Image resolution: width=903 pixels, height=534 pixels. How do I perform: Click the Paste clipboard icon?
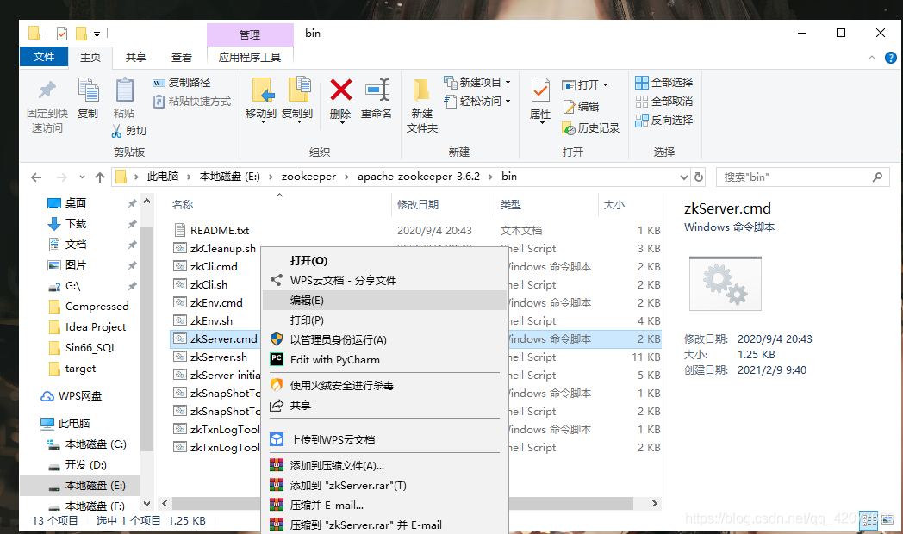point(124,91)
